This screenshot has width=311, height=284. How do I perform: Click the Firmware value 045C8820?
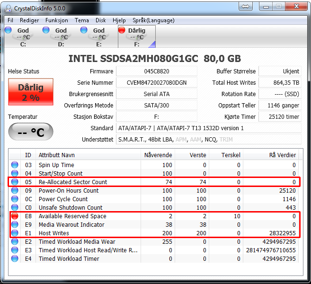tap(157, 71)
